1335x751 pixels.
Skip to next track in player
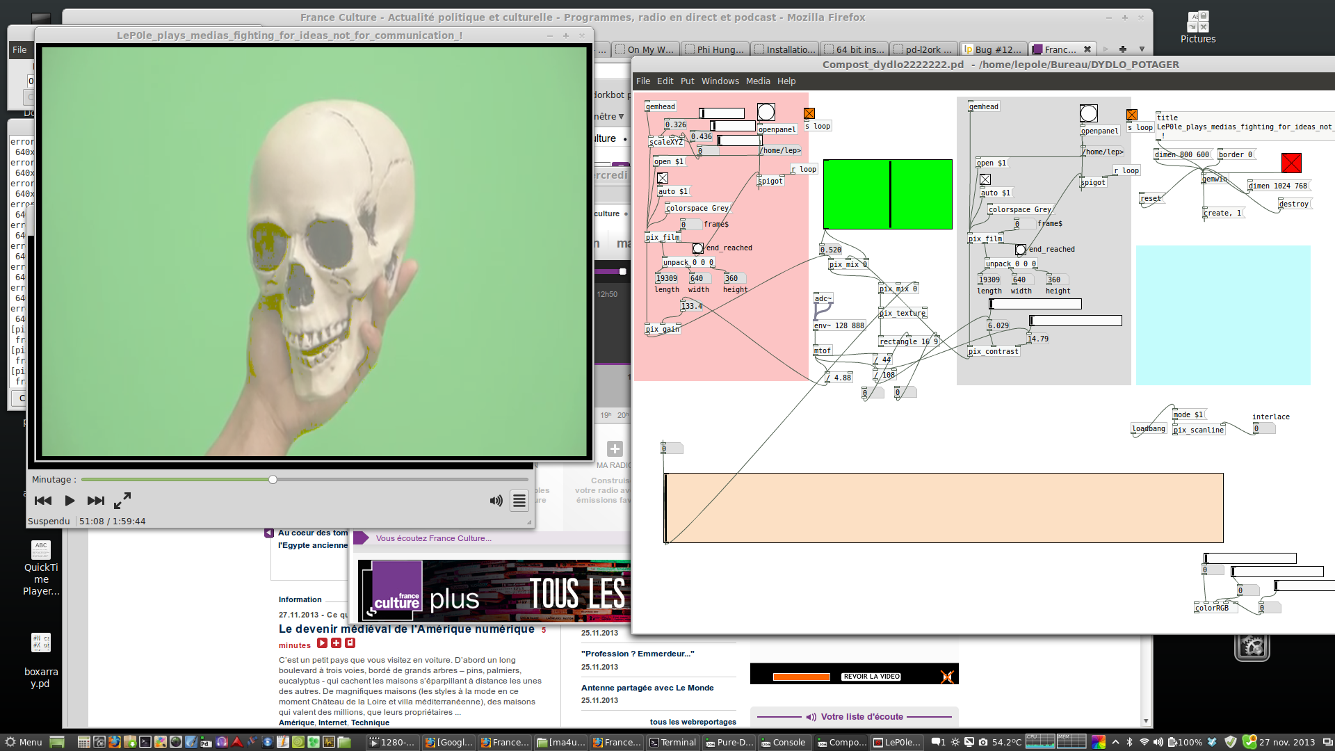point(95,501)
